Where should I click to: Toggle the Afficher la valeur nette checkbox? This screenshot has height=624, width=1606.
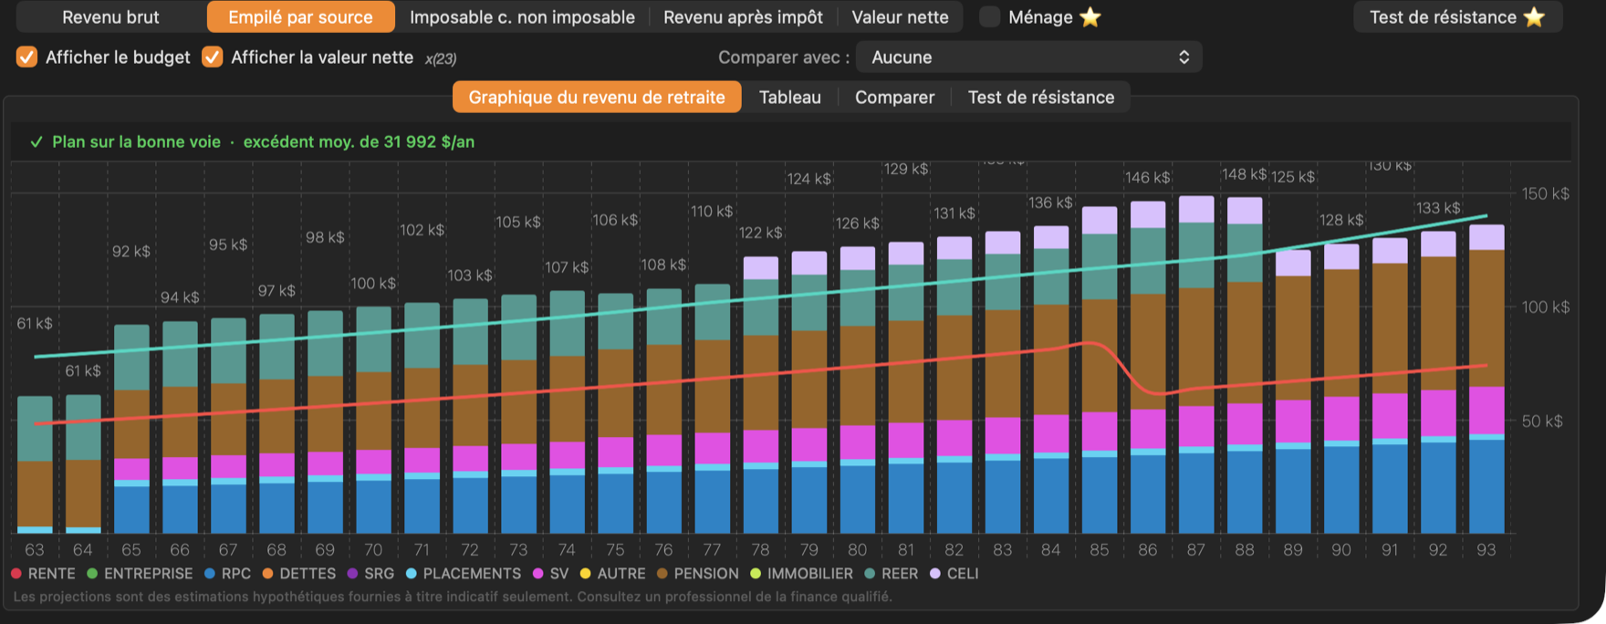coord(213,57)
